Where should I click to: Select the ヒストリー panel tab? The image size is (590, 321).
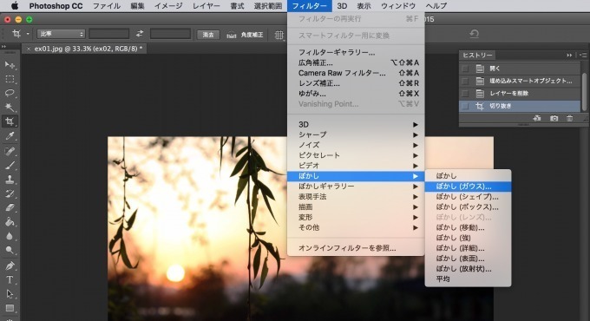(x=477, y=55)
